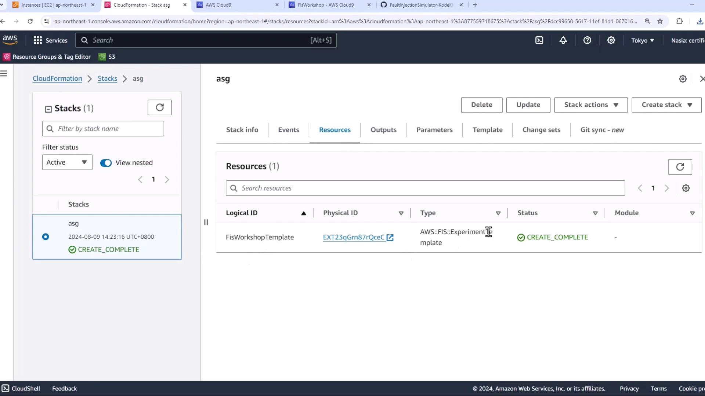Image resolution: width=705 pixels, height=396 pixels.
Task: Click the Delete stack button
Action: 481,105
